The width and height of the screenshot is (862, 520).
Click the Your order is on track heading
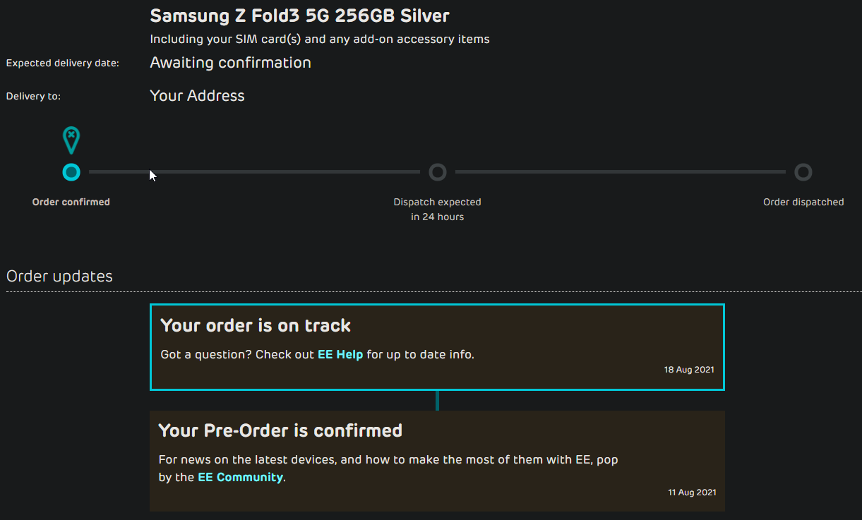(256, 325)
